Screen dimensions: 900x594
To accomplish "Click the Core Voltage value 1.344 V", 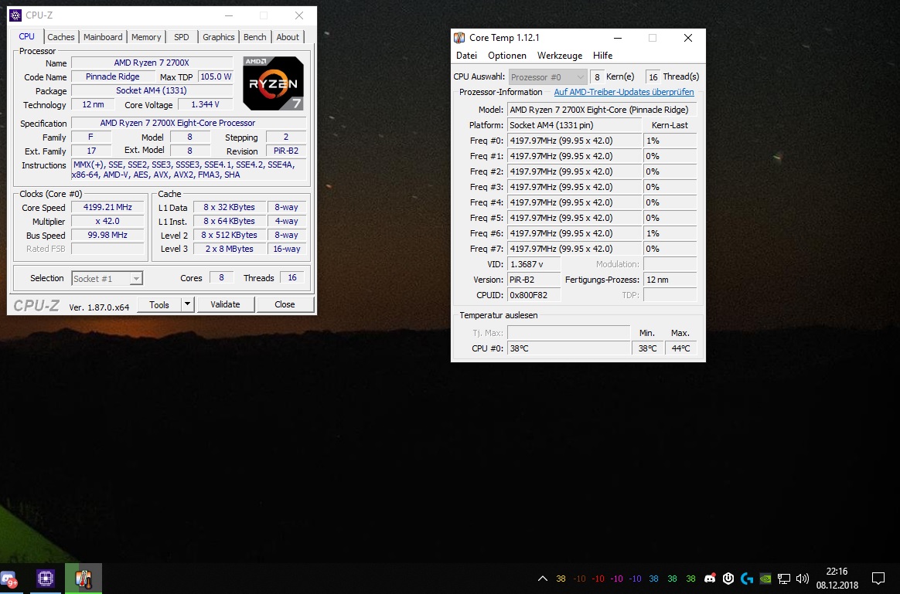I will pyautogui.click(x=205, y=104).
